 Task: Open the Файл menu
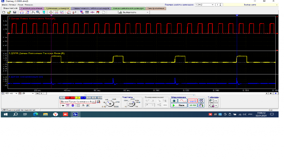4,5
